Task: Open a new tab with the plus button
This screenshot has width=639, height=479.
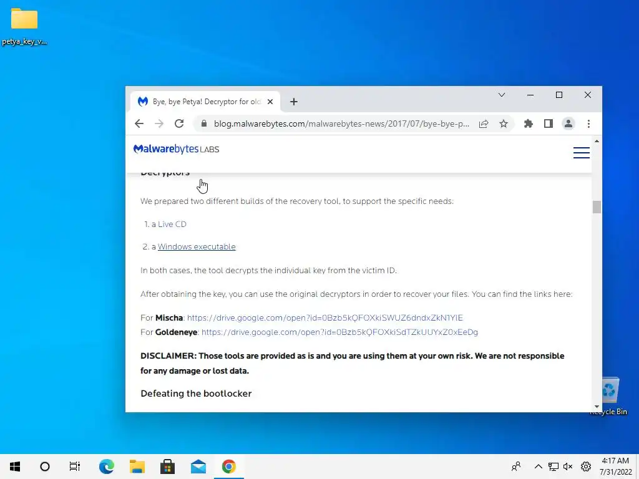Action: click(294, 102)
